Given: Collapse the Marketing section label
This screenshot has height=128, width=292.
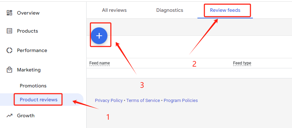Looking at the screenshot, I should pos(29,70).
